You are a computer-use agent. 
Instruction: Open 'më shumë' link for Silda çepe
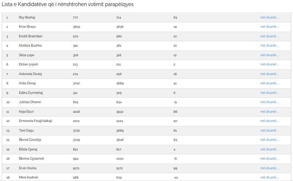[270, 55]
